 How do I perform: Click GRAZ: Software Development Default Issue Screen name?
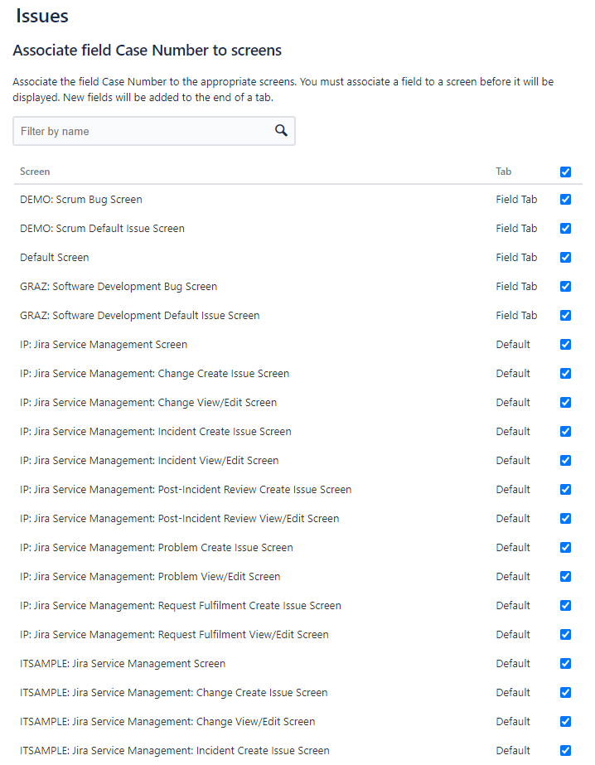coord(139,315)
